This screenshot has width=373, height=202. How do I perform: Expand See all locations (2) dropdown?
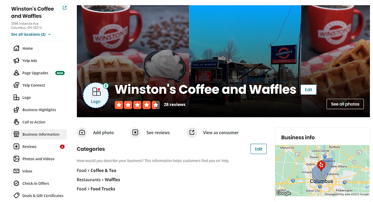pos(31,35)
